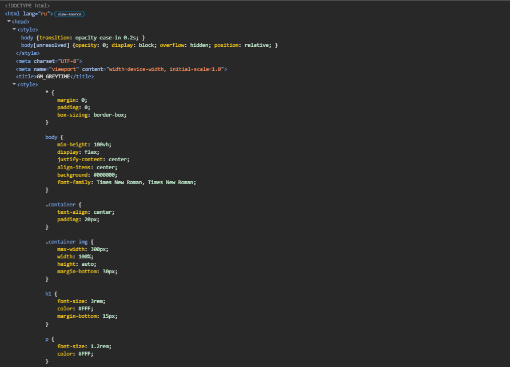Select the meta charset="UTF-8" line
The height and width of the screenshot is (367, 510).
(49, 61)
